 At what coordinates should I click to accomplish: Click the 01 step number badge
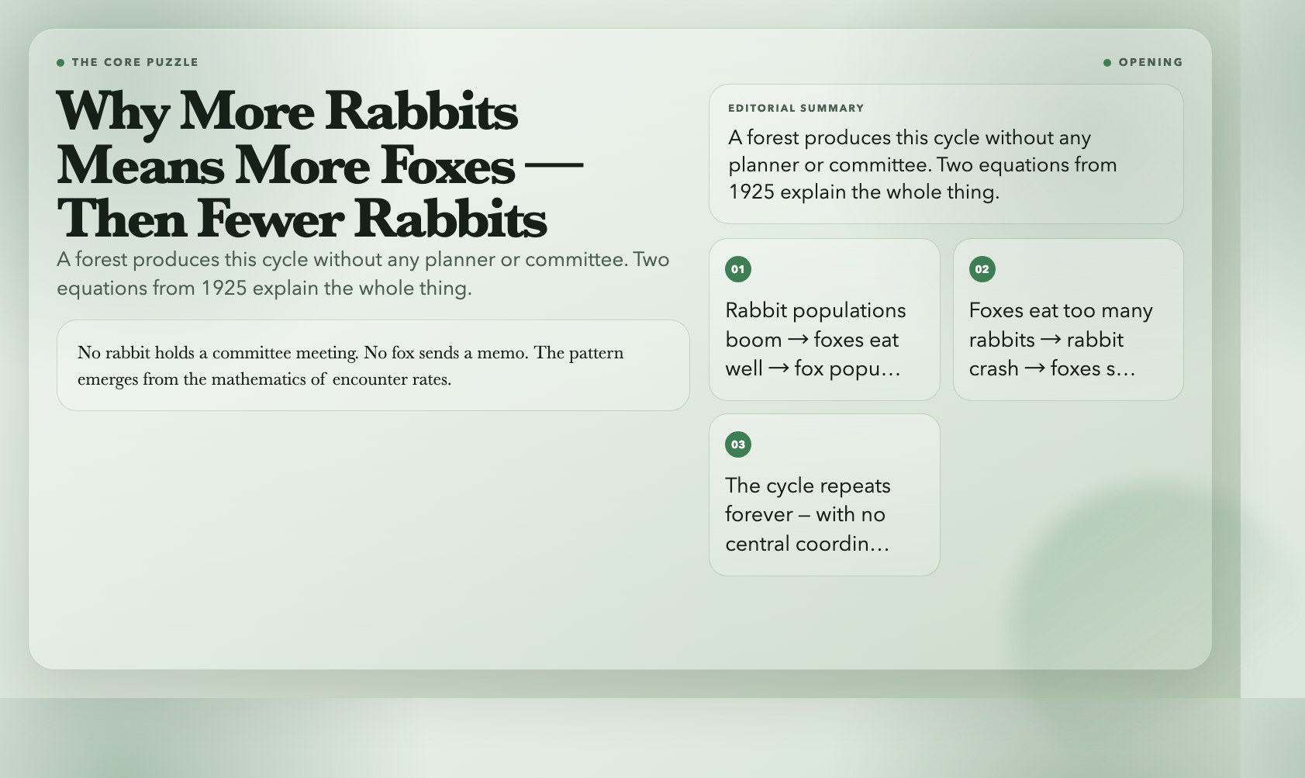[737, 269]
